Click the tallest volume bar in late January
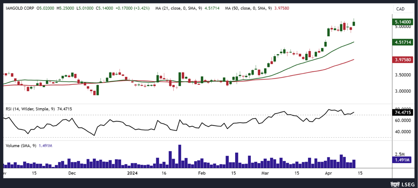 180,156
